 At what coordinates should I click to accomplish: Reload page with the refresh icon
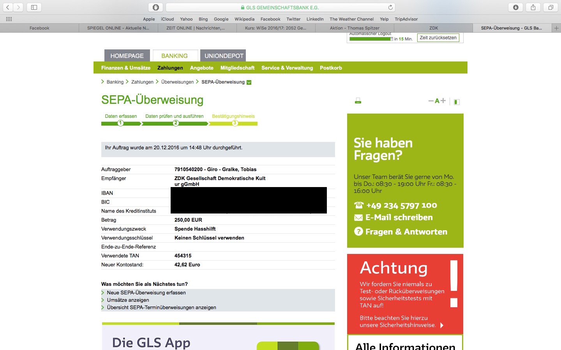coord(390,7)
